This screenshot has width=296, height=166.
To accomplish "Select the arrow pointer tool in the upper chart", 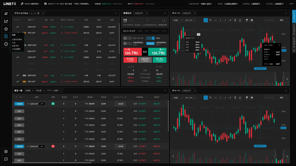I will coord(211,20).
